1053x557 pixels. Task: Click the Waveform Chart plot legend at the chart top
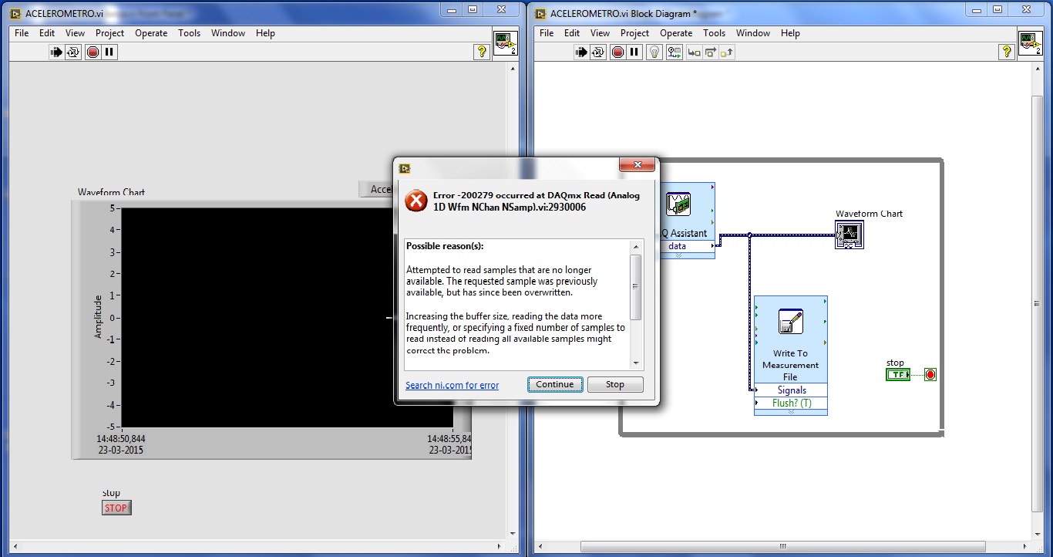(376, 189)
